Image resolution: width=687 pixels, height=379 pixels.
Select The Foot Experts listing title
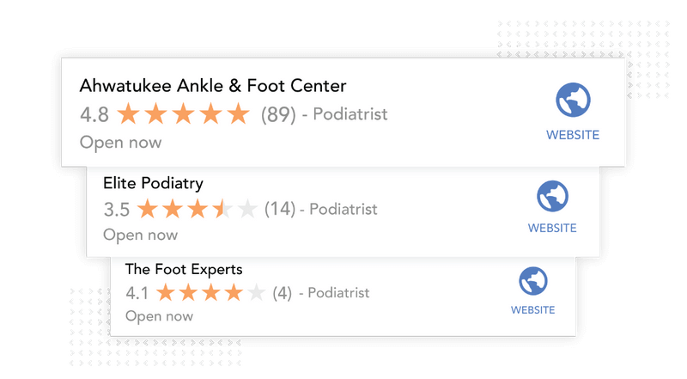(x=184, y=269)
